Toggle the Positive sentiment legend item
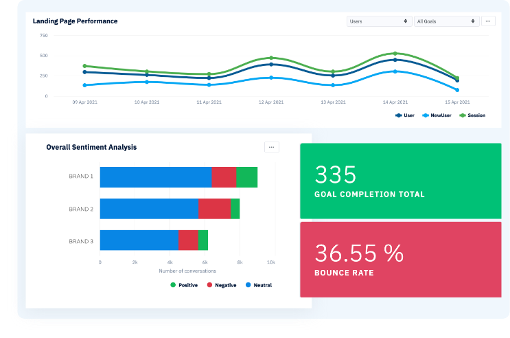The height and width of the screenshot is (338, 510). tap(183, 284)
